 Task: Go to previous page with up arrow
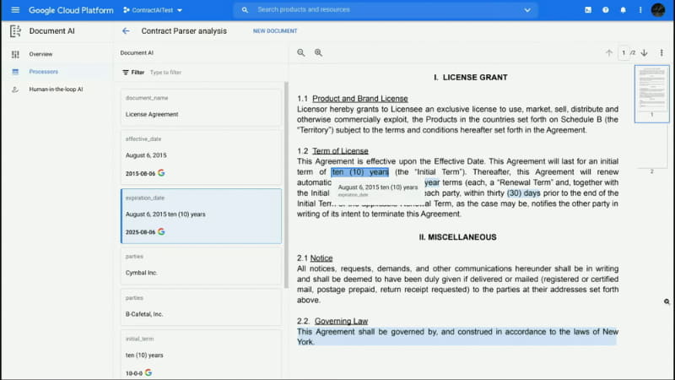[x=608, y=52]
